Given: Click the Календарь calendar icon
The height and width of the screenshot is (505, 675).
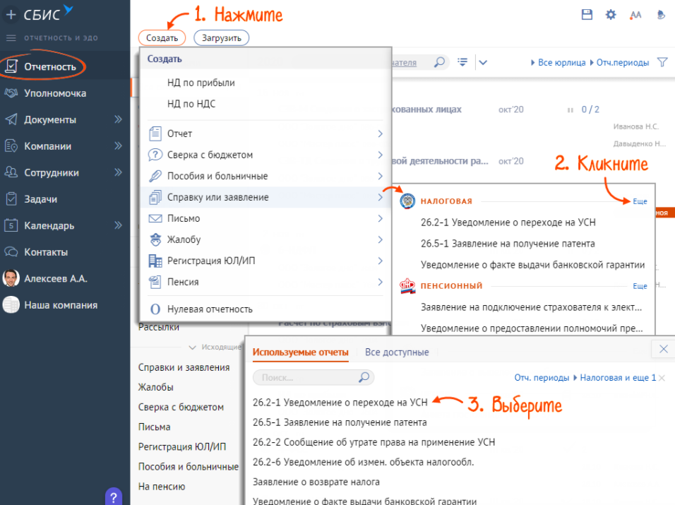Looking at the screenshot, I should [11, 225].
